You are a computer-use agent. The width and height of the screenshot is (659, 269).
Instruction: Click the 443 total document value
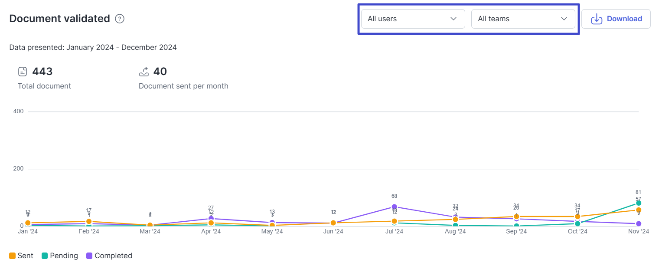[x=42, y=72]
